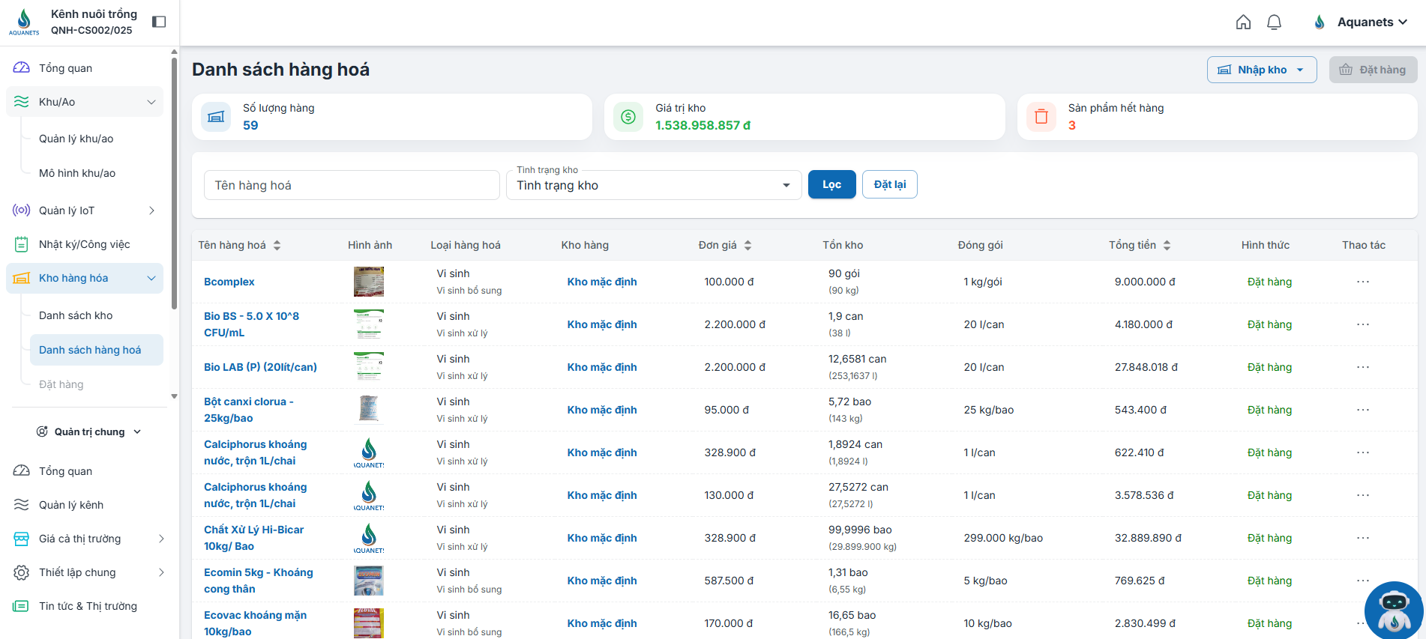The width and height of the screenshot is (1426, 639).
Task: Open the notifications bell
Action: coord(1274,22)
